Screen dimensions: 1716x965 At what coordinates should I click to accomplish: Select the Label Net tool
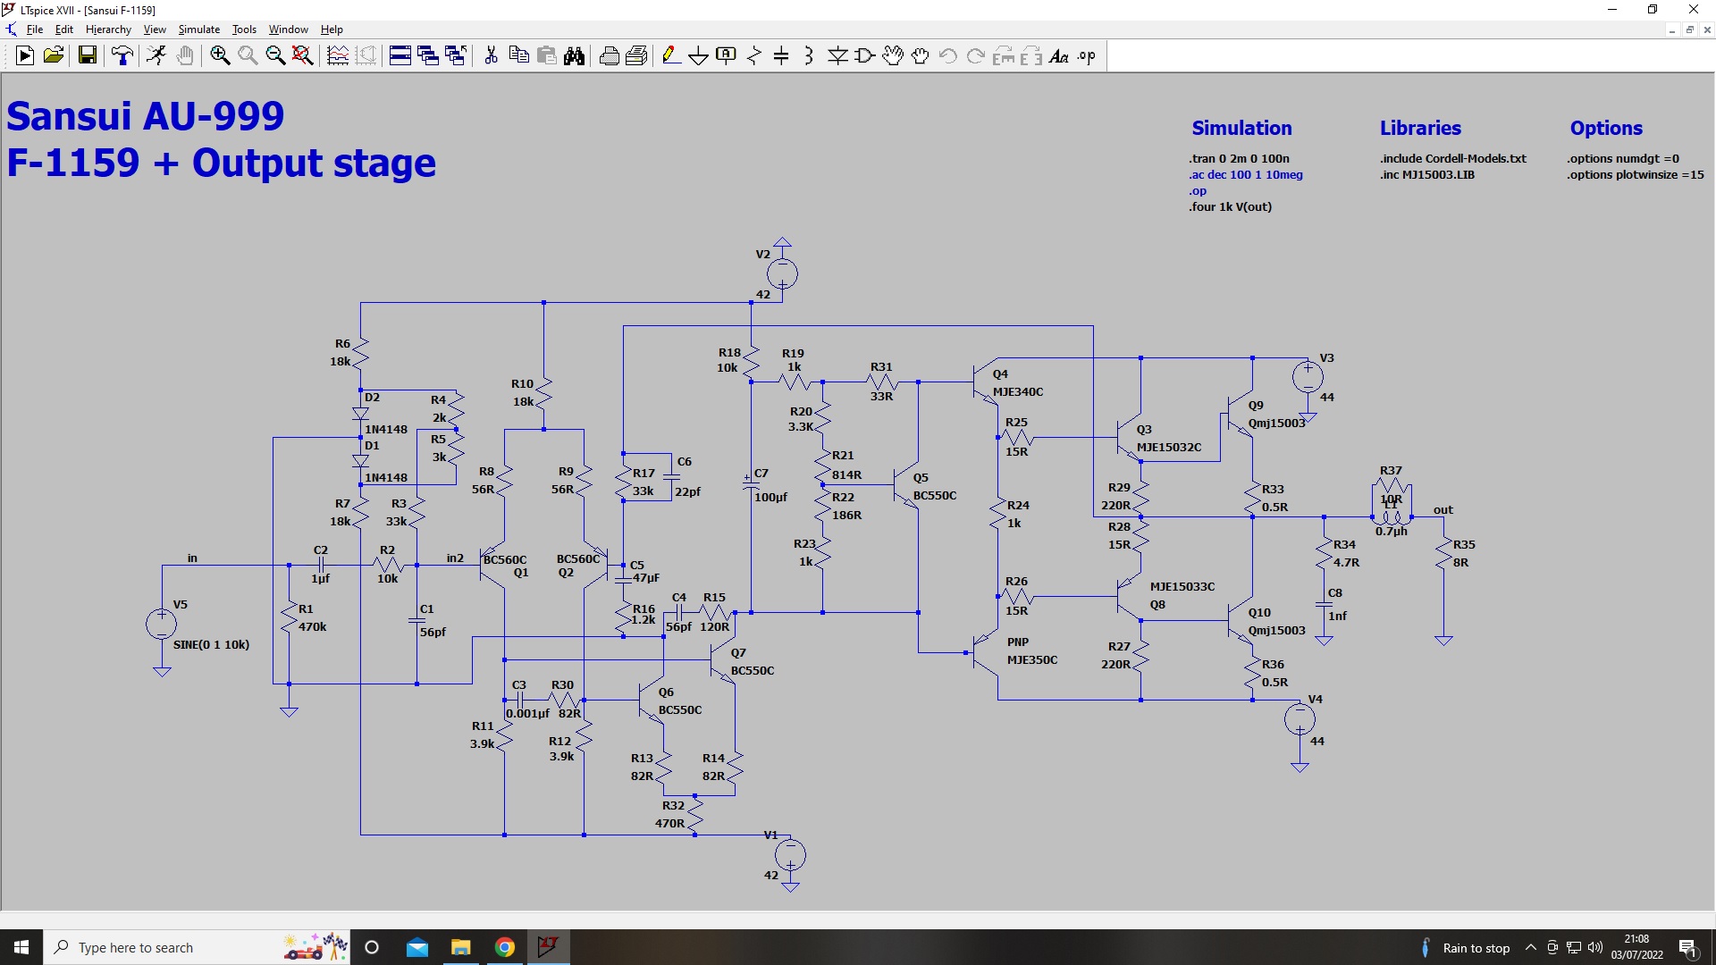click(727, 56)
